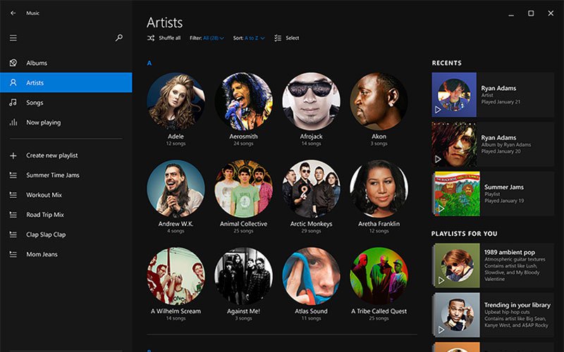
Task: Click the back arrow icon
Action: coord(13,13)
